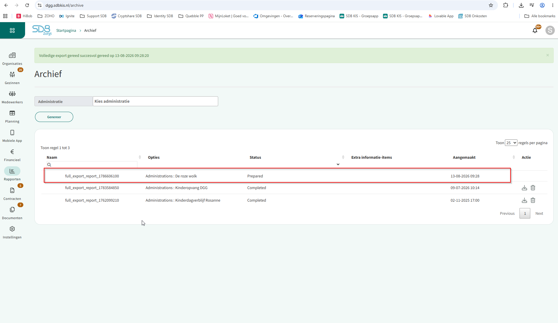Open the Quebble PP bookmark folder
Viewport: 558px width, 323px height.
point(191,16)
